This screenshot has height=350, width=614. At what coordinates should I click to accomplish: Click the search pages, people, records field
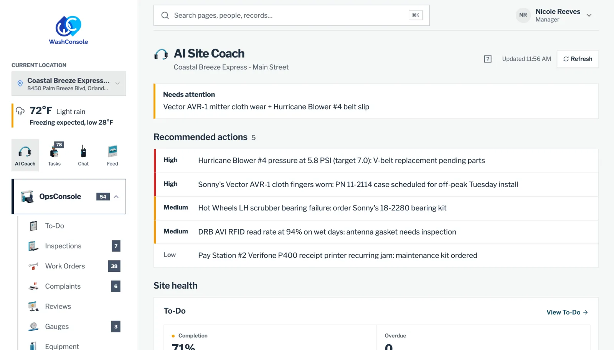click(292, 15)
